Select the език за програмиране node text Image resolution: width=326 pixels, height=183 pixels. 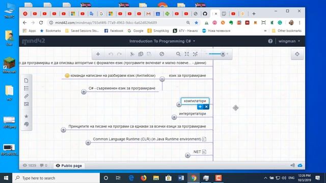187,76
